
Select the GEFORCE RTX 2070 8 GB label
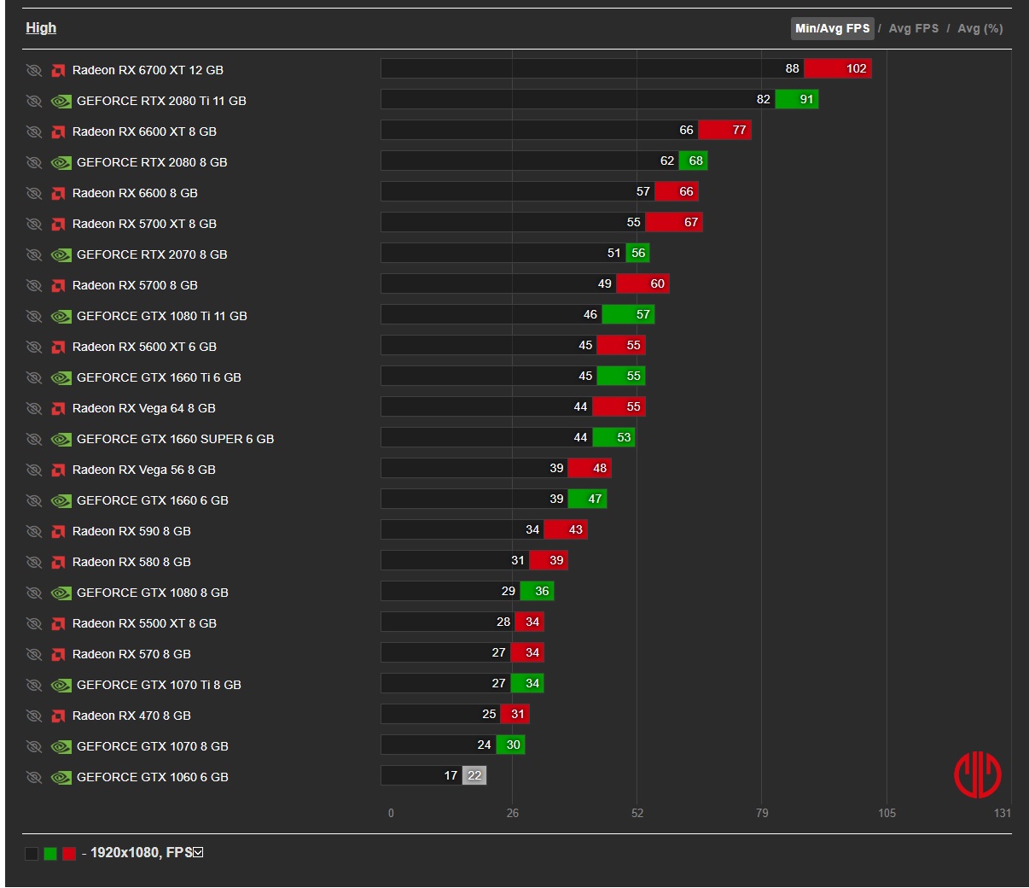(152, 254)
